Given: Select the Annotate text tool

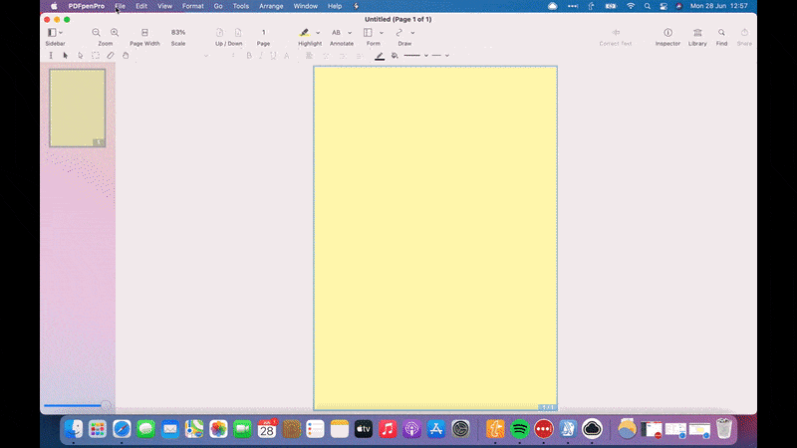Looking at the screenshot, I should pos(336,33).
